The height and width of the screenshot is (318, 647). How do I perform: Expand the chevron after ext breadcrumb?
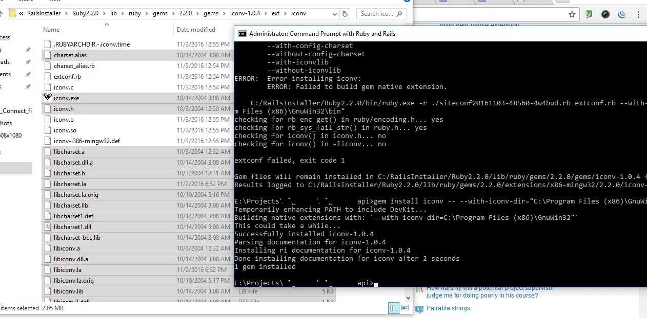[x=286, y=14]
